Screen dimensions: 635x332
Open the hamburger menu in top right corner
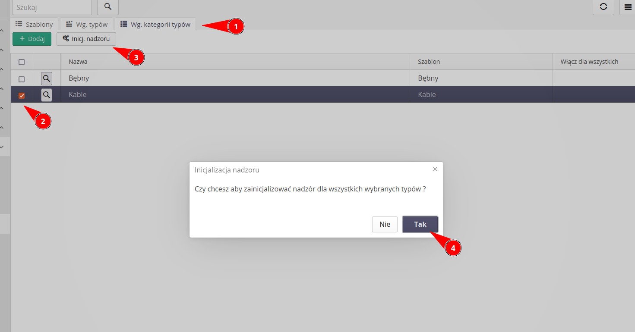(628, 7)
